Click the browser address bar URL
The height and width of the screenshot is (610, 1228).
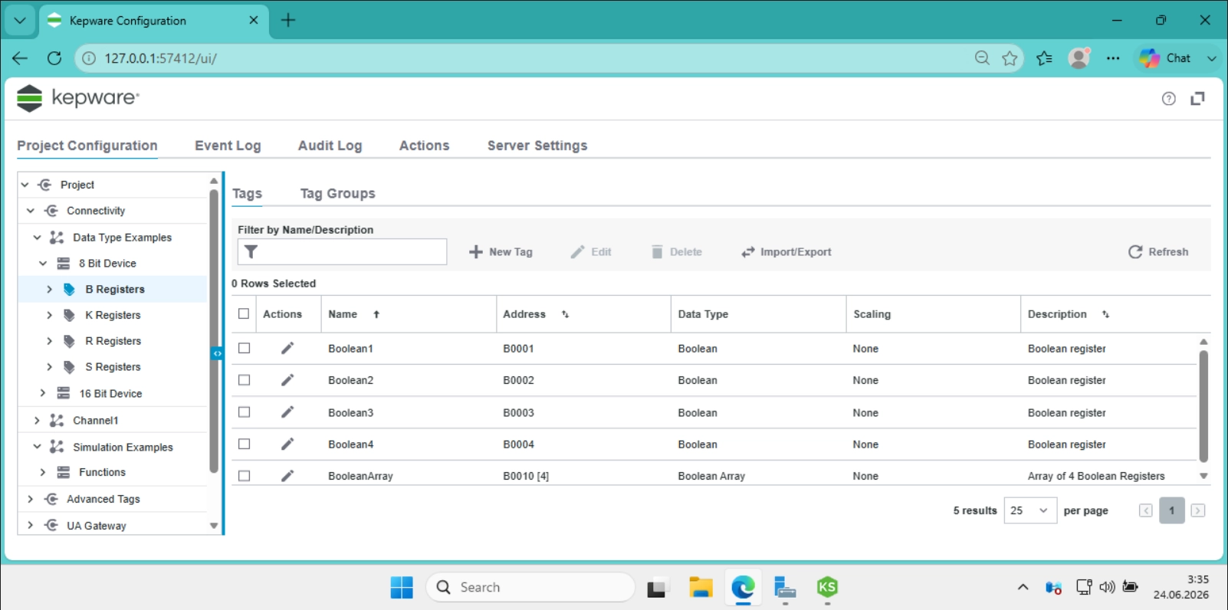click(x=161, y=58)
